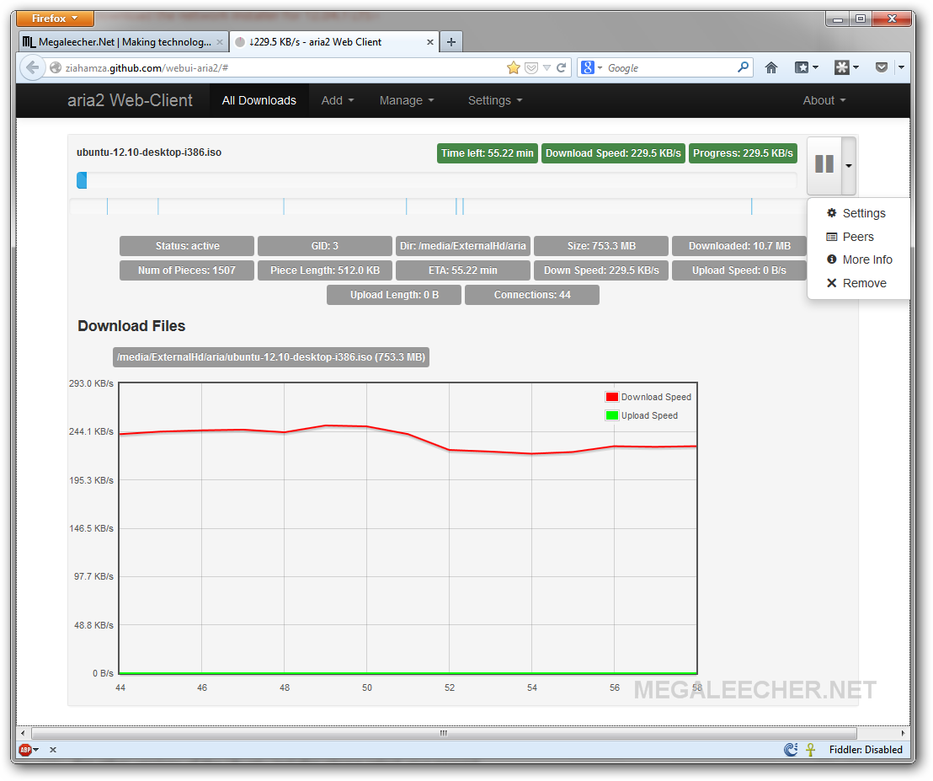
Task: Go back with the browser back arrow
Action: coord(32,68)
